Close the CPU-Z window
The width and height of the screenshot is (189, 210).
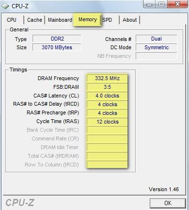(177, 4)
